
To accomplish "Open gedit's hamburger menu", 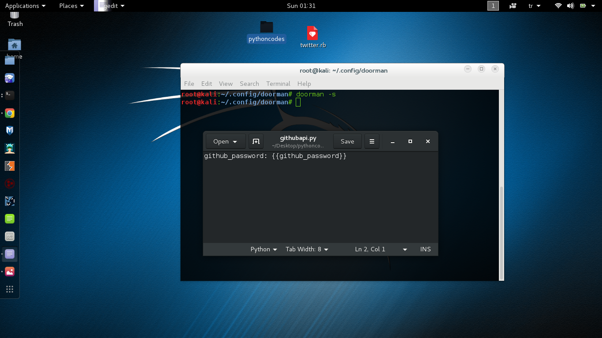I will click(x=372, y=141).
